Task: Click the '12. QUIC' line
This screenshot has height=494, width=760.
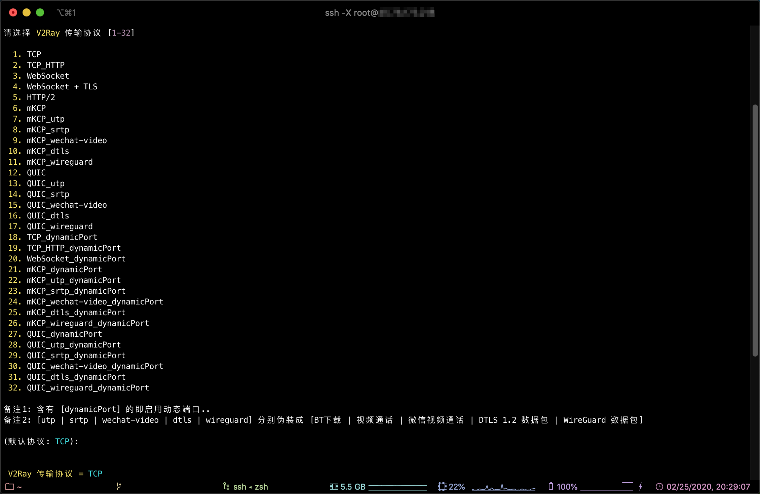Action: pos(27,173)
